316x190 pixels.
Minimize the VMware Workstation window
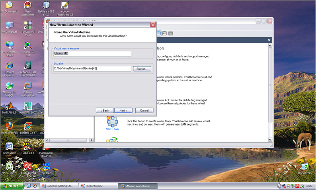coord(258,21)
